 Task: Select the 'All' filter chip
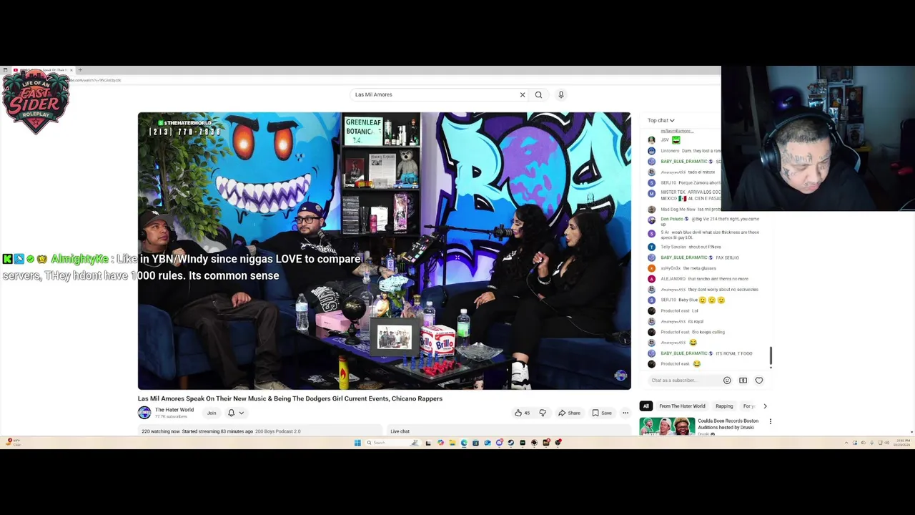646,406
